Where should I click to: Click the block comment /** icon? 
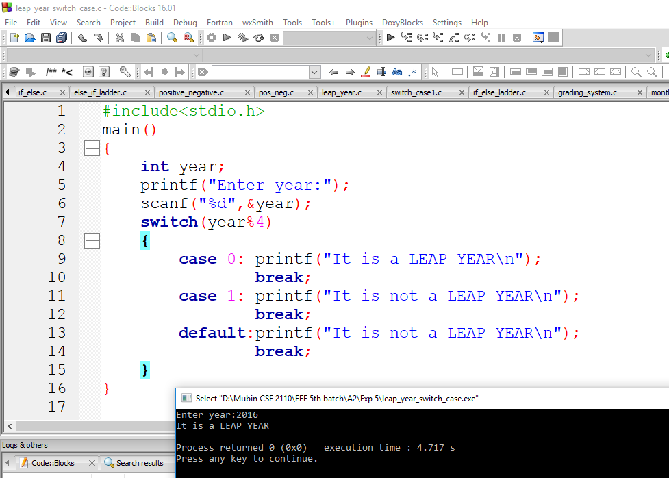click(x=51, y=73)
